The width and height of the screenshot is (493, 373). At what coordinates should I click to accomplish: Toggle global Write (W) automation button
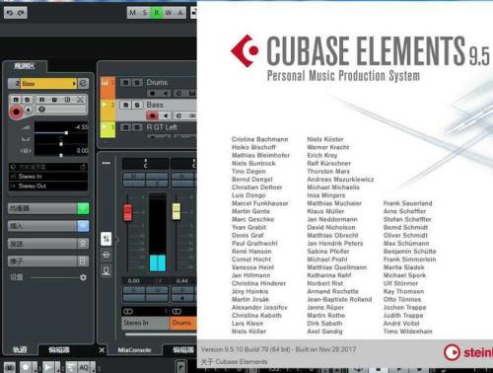tap(169, 13)
